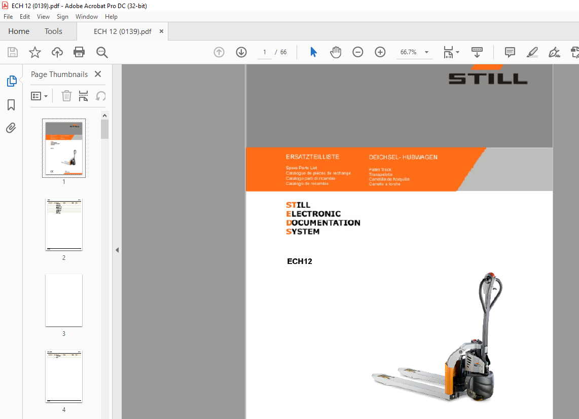Open the Edit menu
579x419 pixels.
point(25,17)
